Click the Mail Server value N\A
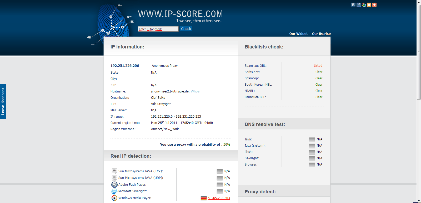 pyautogui.click(x=154, y=110)
